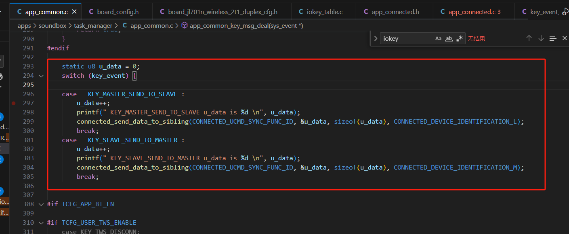
Task: Open the task_manager breadcrumb segment
Action: pyautogui.click(x=93, y=26)
